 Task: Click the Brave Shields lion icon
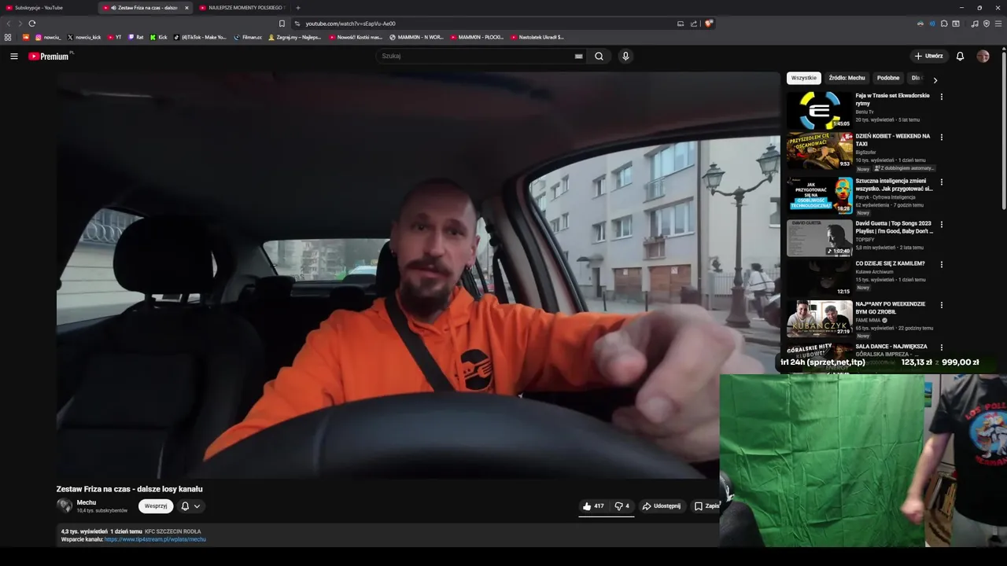coord(708,24)
